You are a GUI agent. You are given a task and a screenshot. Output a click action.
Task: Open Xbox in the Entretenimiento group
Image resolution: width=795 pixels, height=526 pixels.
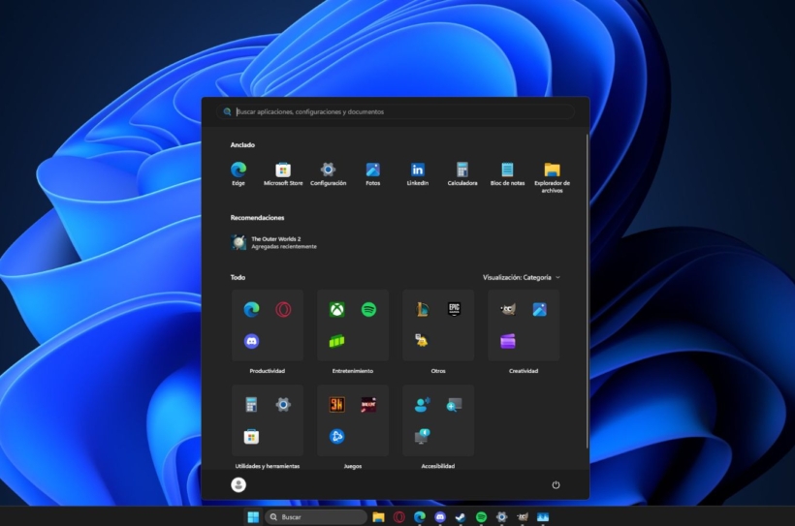(336, 309)
